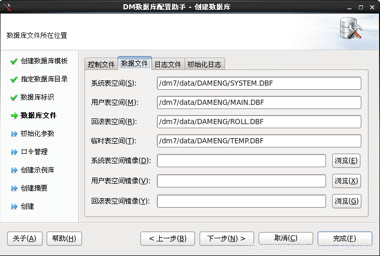Focus the empty 回滚表空间镜像 input field
The height and width of the screenshot is (256, 380).
click(x=242, y=201)
